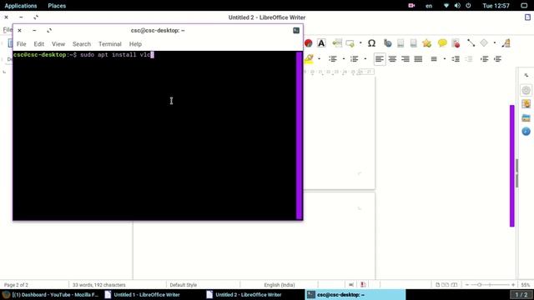Set paragraph alignment to Center
This screenshot has height=300, width=534.
[392, 59]
